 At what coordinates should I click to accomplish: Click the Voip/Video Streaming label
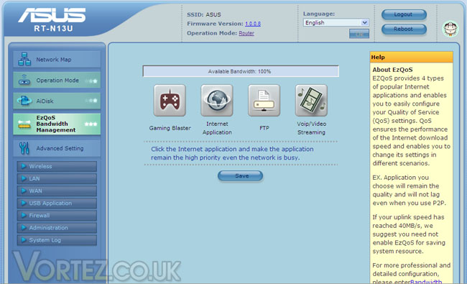(311, 128)
